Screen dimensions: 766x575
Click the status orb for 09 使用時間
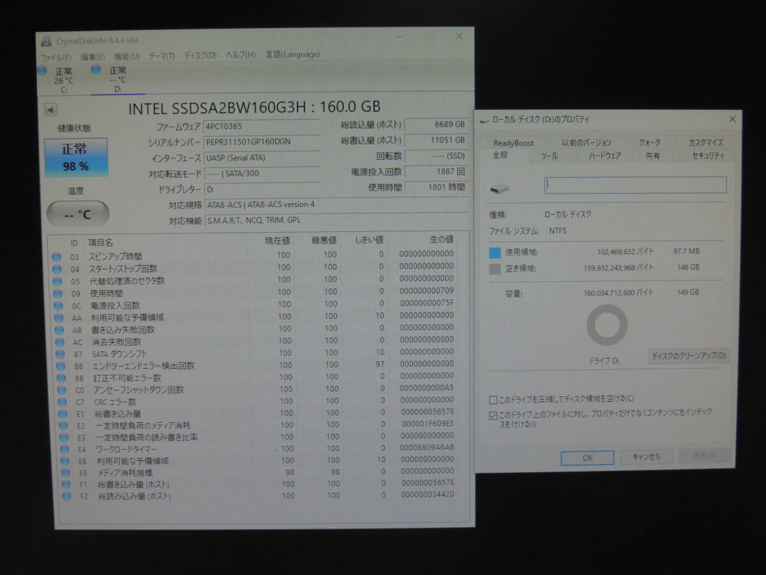(x=57, y=293)
